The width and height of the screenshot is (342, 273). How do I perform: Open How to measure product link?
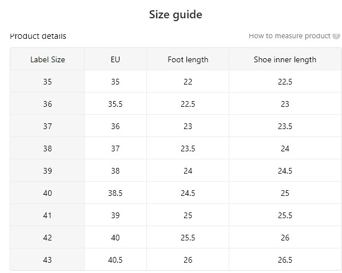coord(289,36)
